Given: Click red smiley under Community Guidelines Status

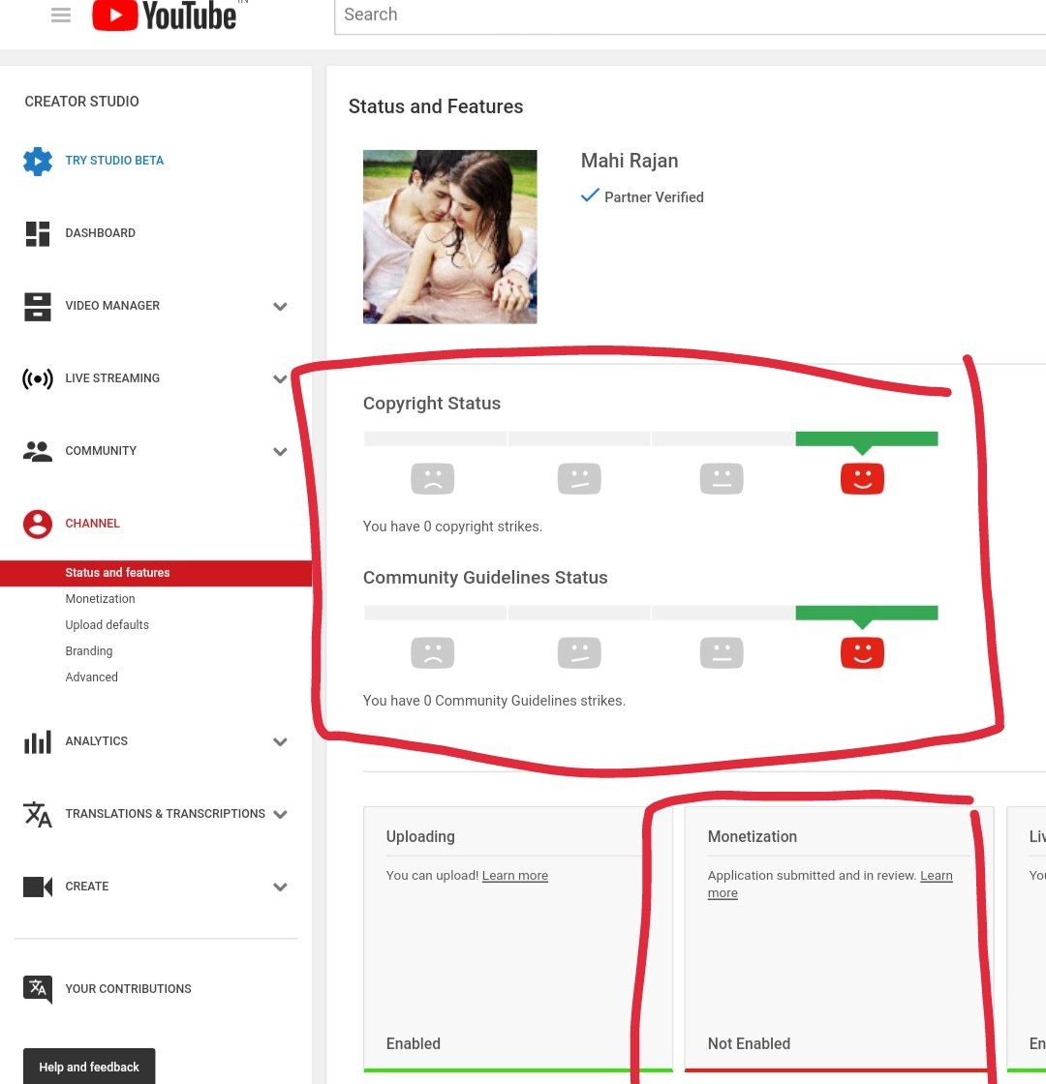Looking at the screenshot, I should pyautogui.click(x=862, y=652).
